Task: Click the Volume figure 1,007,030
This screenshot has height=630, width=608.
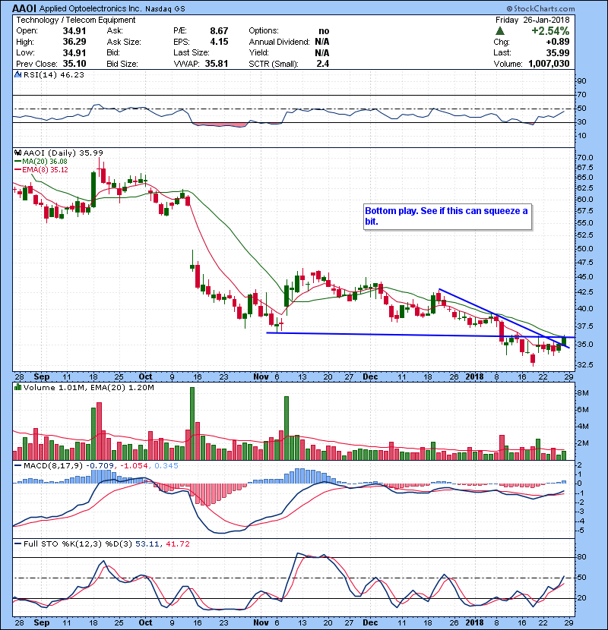Action: pos(549,64)
